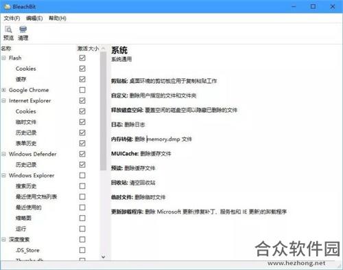Click the BleachBit title bar app icon
The height and width of the screenshot is (270, 343).
(x=8, y=7)
